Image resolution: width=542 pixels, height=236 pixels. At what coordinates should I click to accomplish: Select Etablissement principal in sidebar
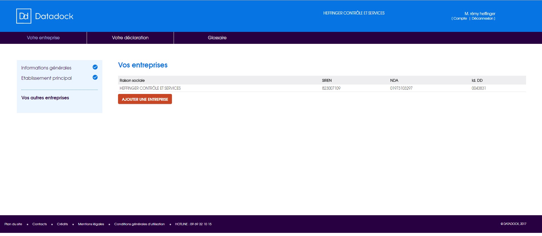(x=46, y=78)
